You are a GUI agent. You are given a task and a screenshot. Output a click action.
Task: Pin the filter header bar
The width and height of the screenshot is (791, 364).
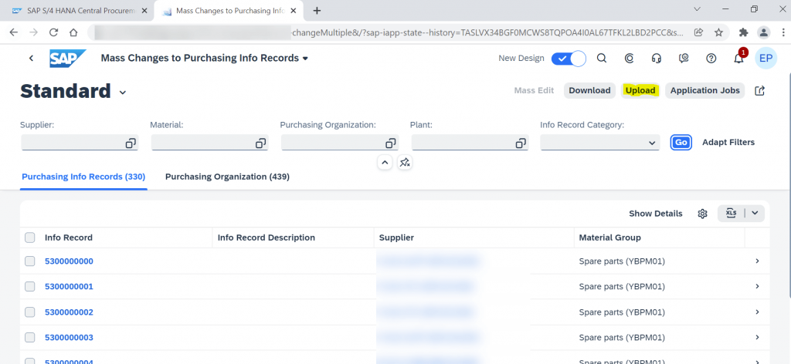click(405, 162)
